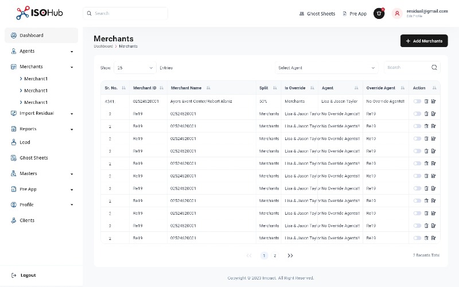Toggle status switch for Ayers Event Center row
The width and height of the screenshot is (459, 287).
[417, 102]
